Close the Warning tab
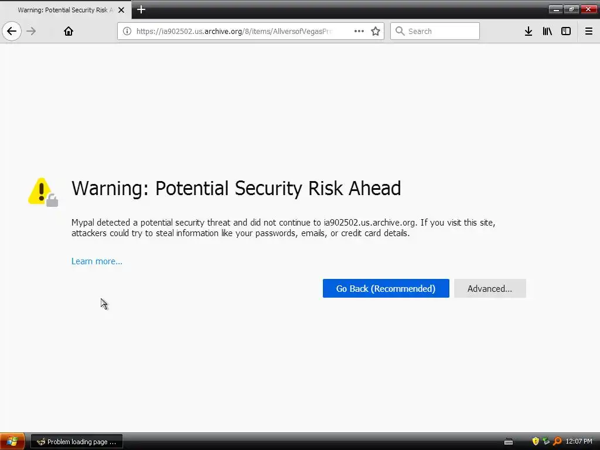This screenshot has width=600, height=450. point(121,10)
